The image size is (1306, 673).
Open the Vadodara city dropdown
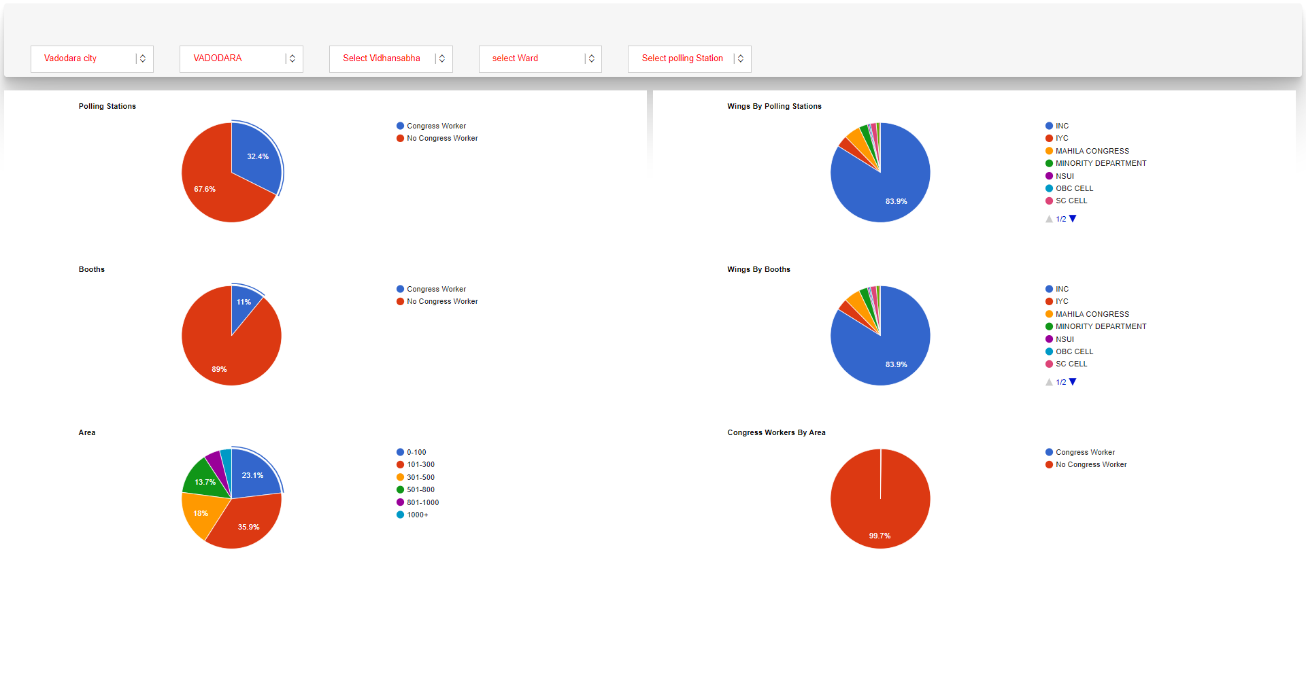pyautogui.click(x=92, y=58)
